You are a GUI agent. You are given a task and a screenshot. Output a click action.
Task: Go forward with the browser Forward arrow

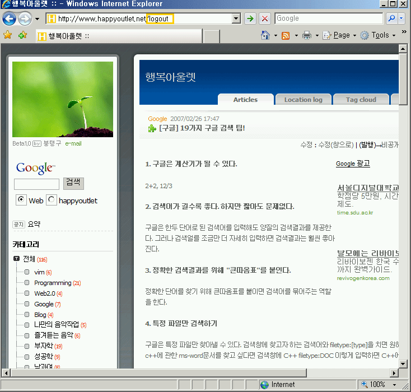pos(25,19)
